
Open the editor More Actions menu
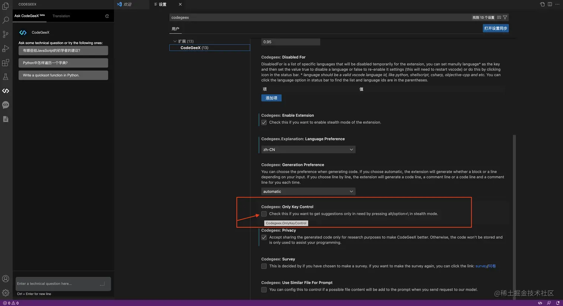point(557,4)
